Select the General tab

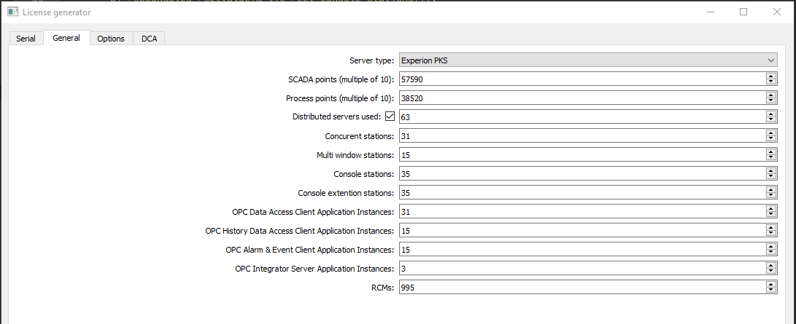tap(66, 38)
